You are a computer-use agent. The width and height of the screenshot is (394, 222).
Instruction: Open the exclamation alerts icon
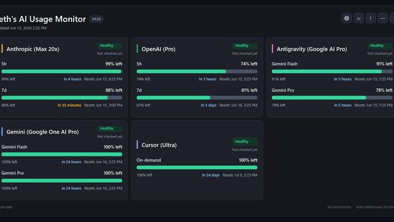click(370, 19)
